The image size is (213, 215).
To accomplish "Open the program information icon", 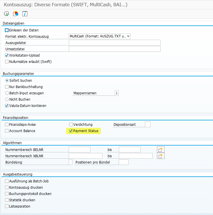I will [25, 13].
